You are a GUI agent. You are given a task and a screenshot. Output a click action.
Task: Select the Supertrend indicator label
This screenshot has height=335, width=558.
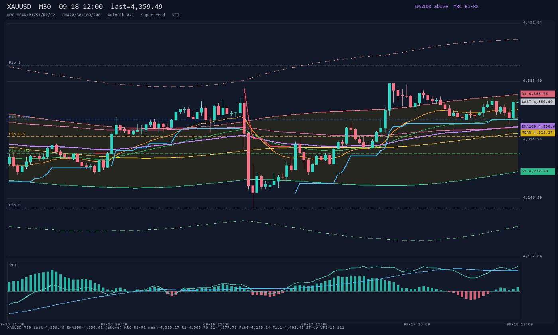(x=153, y=15)
